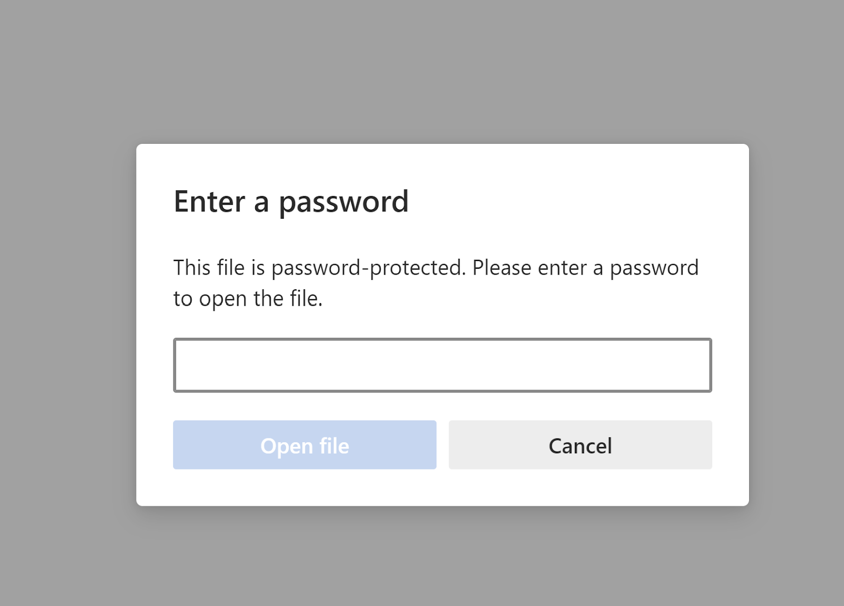Click the blank white area beside the dialog title

click(x=570, y=201)
